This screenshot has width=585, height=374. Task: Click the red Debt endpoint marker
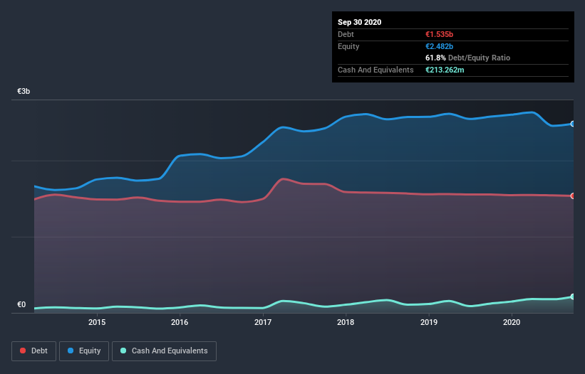tap(573, 196)
